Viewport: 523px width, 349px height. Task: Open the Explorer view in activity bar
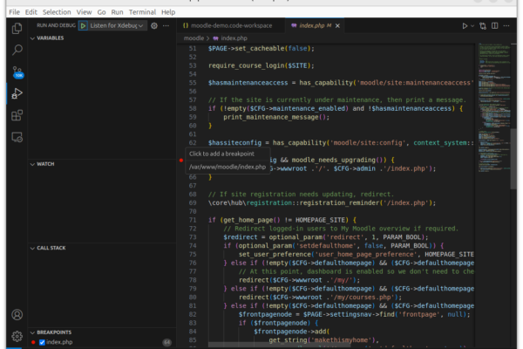click(17, 29)
